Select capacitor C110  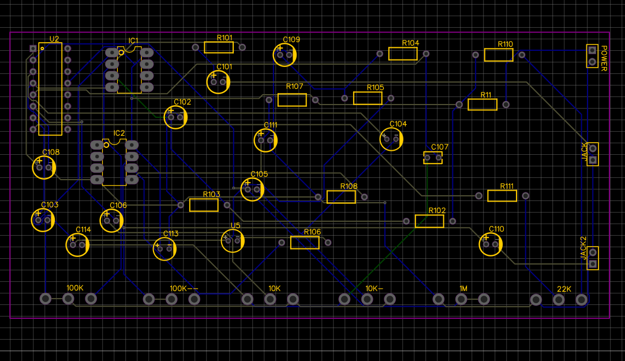[491, 244]
